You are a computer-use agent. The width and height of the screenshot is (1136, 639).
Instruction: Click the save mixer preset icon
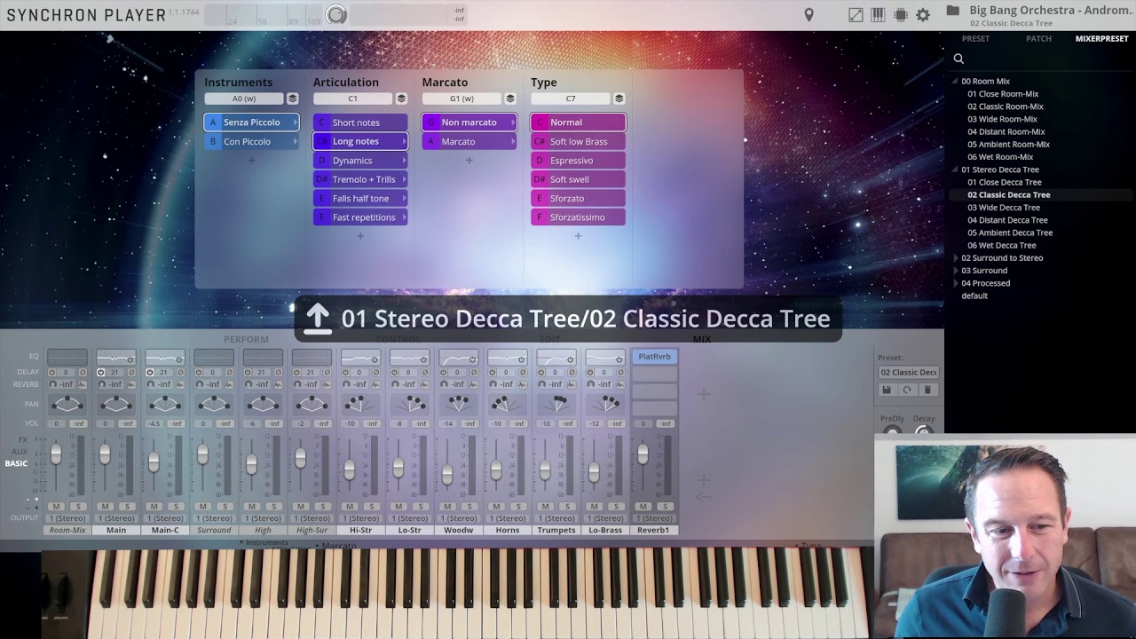pos(886,390)
